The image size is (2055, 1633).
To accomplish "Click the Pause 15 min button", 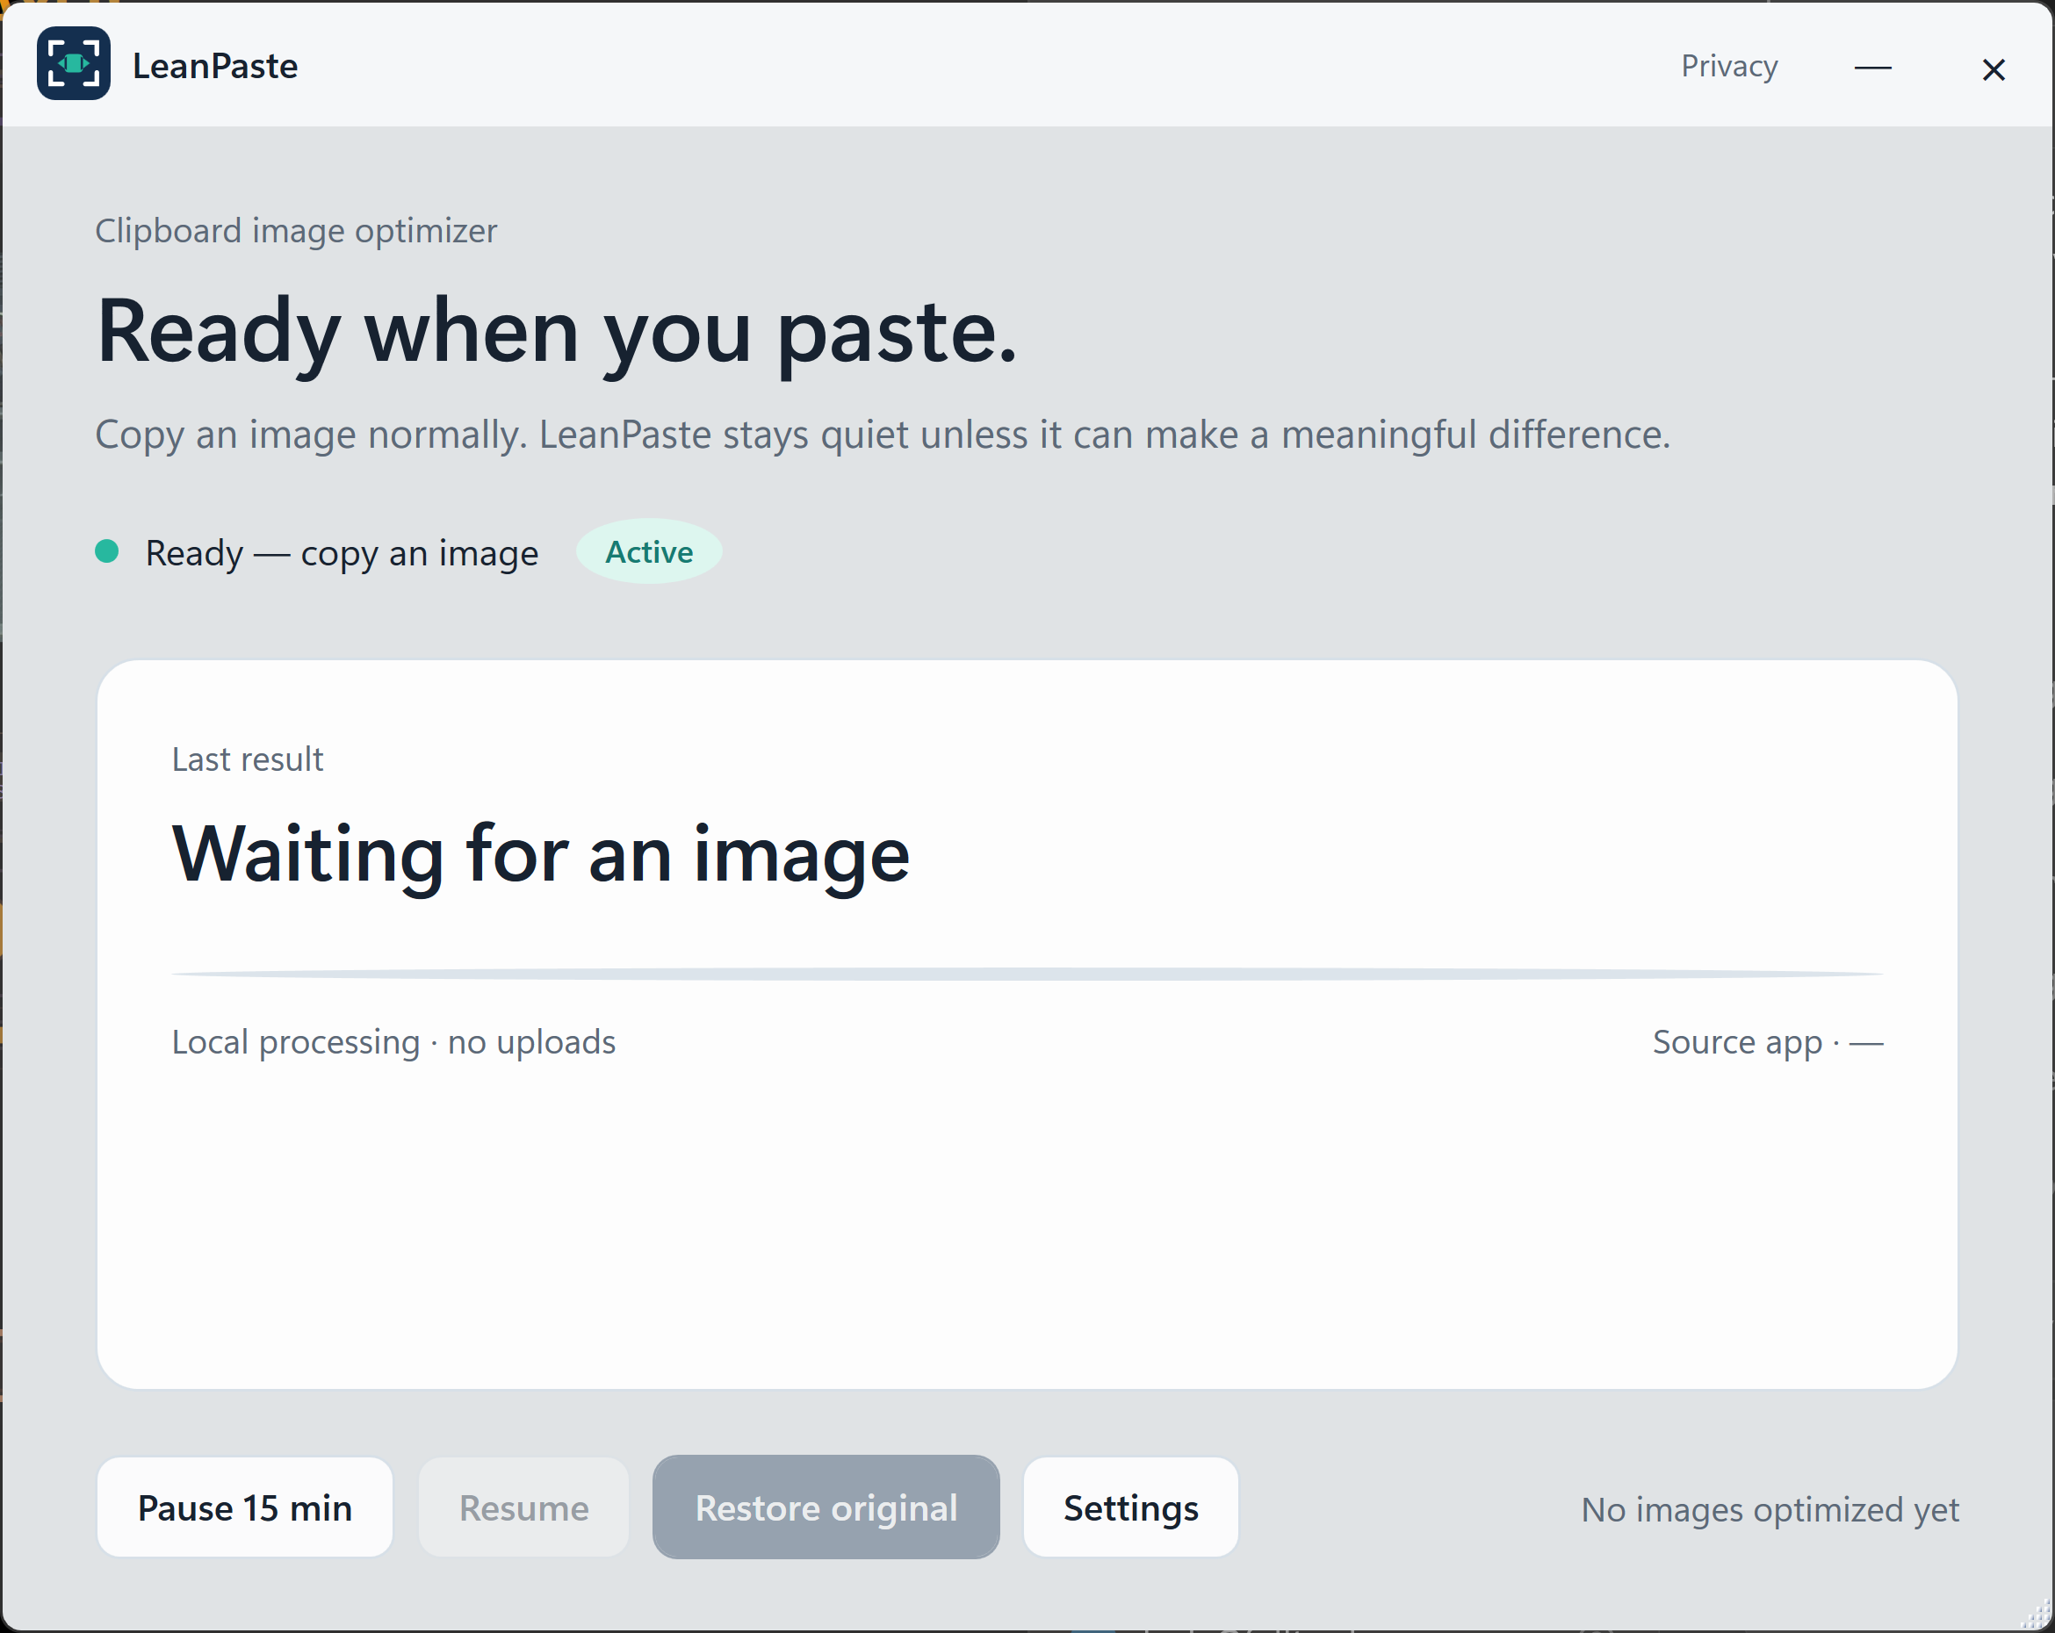I will pos(245,1507).
